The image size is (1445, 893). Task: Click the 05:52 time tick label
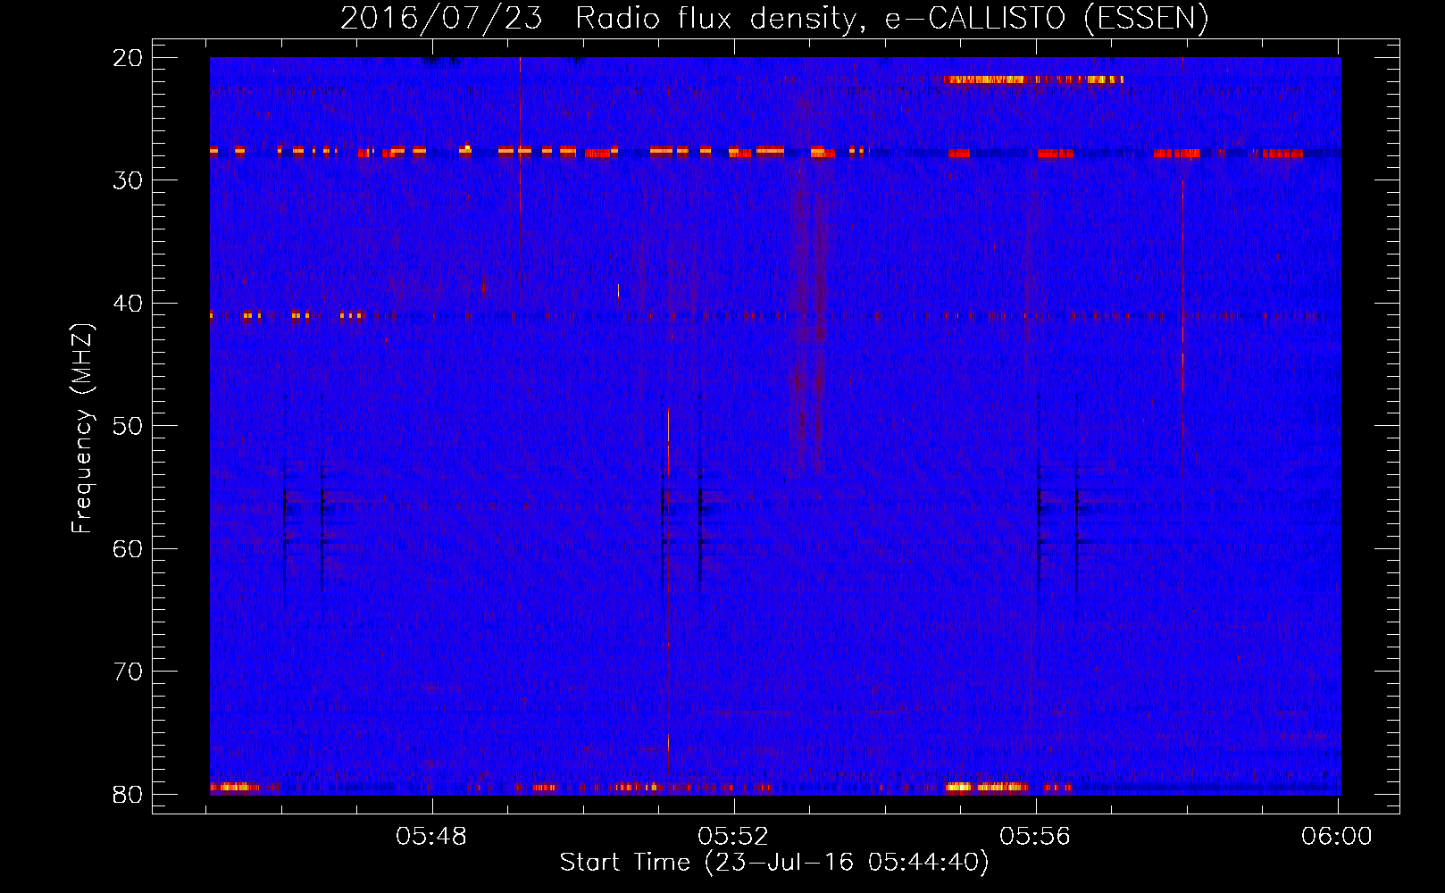(734, 837)
